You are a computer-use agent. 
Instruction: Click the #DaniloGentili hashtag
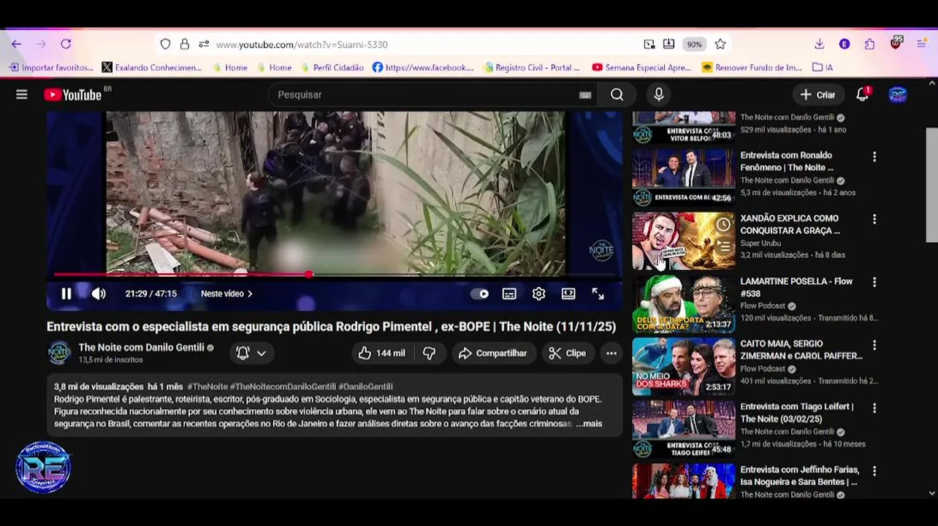pos(365,386)
